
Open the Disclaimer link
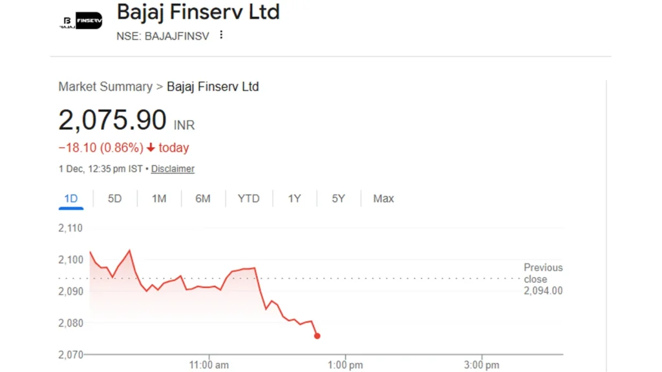[x=173, y=169]
